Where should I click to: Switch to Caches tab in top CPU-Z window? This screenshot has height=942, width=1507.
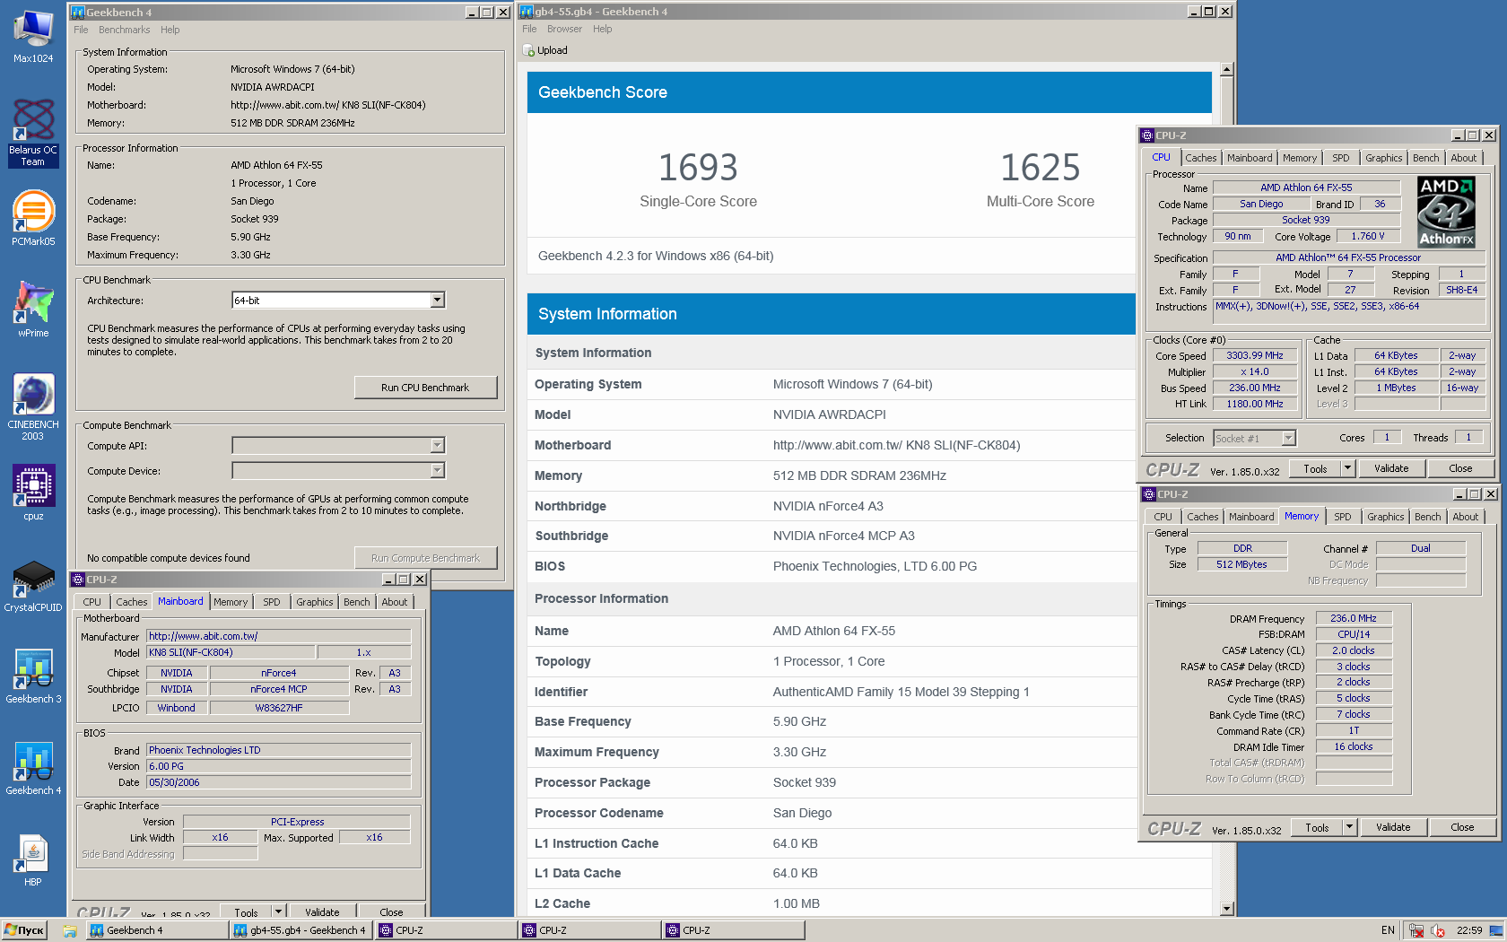pos(1200,158)
